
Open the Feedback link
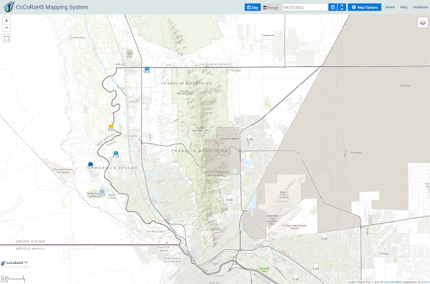(x=420, y=7)
